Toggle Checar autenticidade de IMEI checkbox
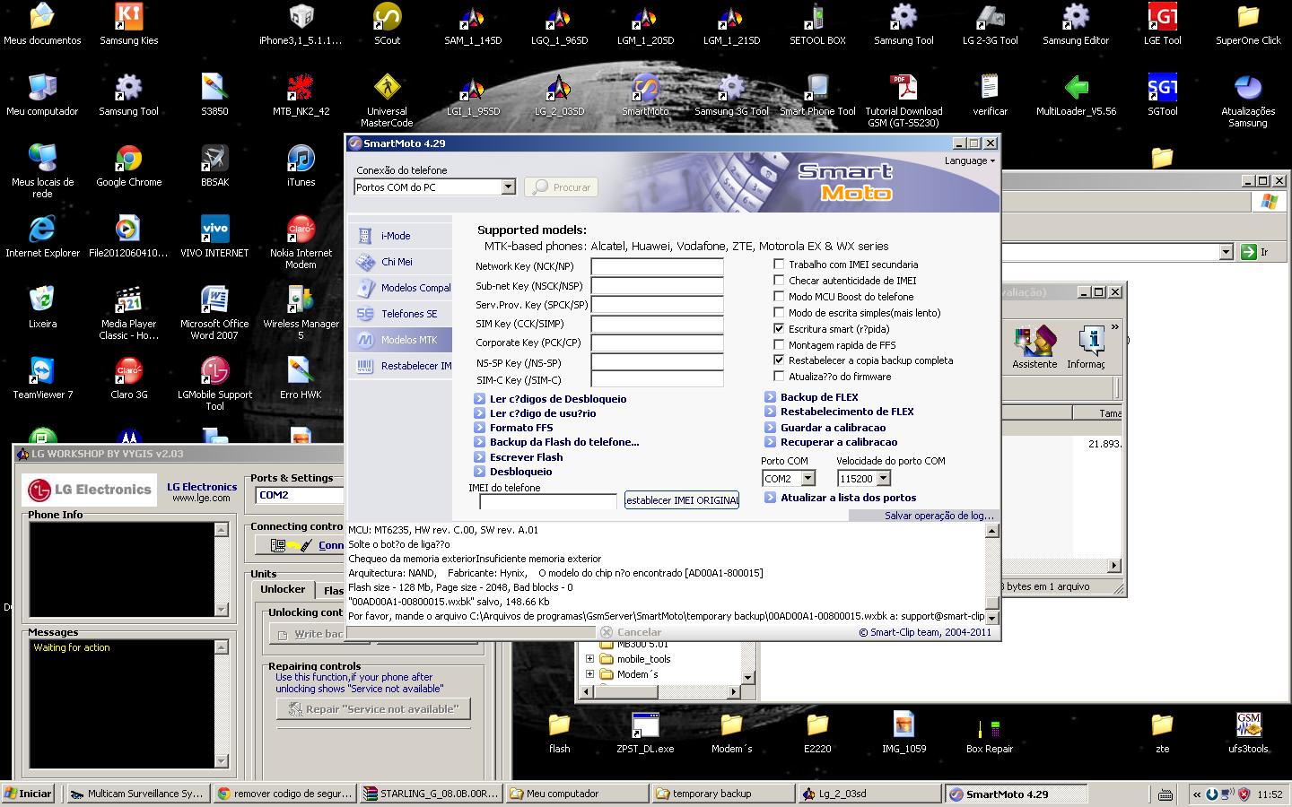Screen dimensions: 1292x807 coord(779,281)
